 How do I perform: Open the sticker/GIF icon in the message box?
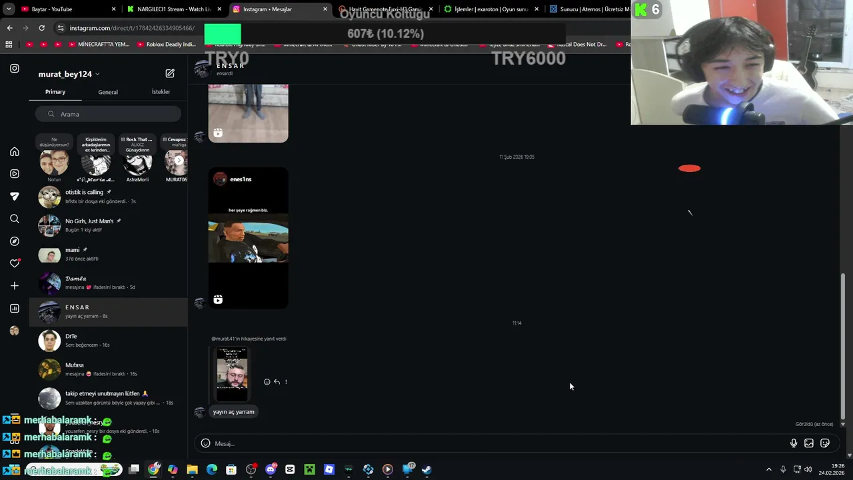825,443
